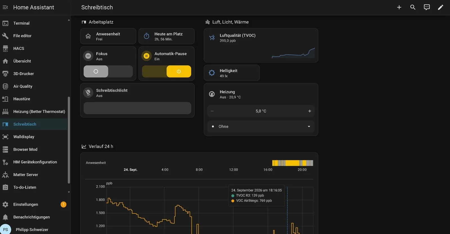450x234 pixels.
Task: Click the Einstellungen gear icon
Action: pyautogui.click(x=5, y=205)
